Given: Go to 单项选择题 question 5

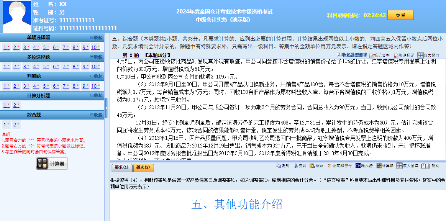Looking at the screenshot, I should 46,47.
